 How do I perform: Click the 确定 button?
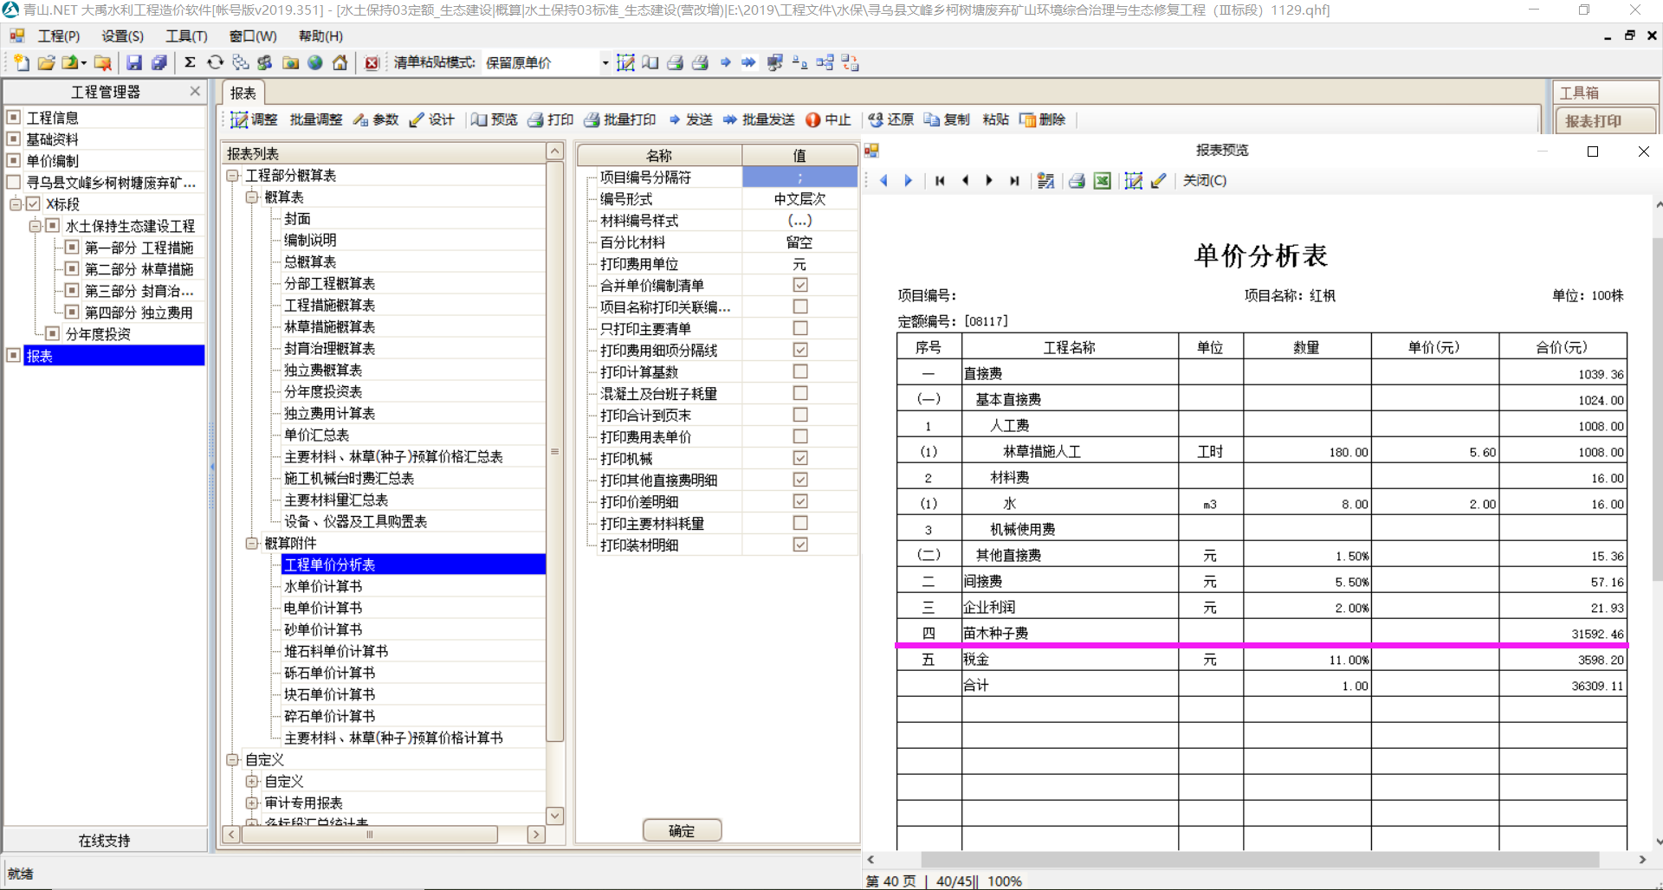pos(682,830)
